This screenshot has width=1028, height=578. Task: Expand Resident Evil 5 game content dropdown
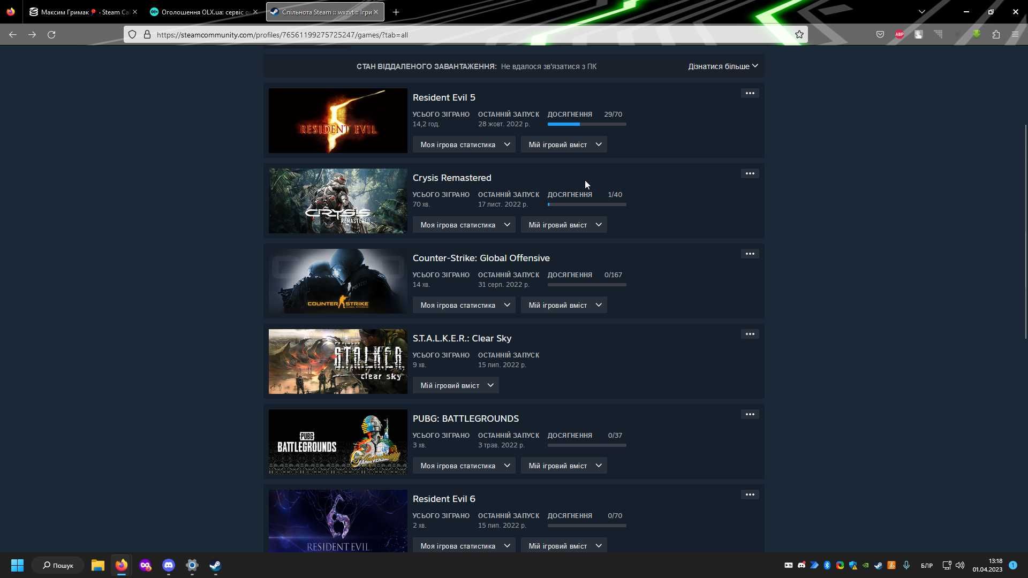(x=564, y=144)
